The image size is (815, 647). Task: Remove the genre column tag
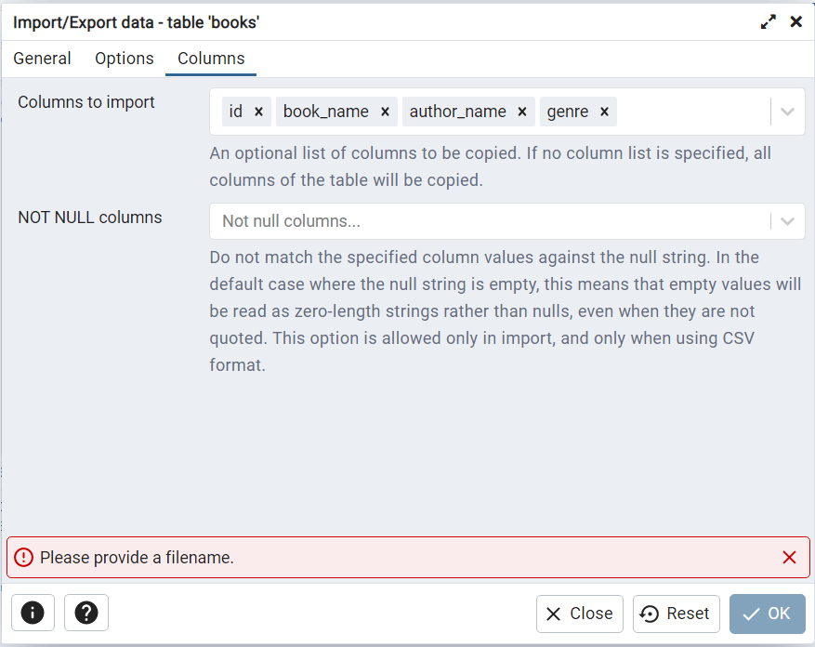[x=604, y=112]
